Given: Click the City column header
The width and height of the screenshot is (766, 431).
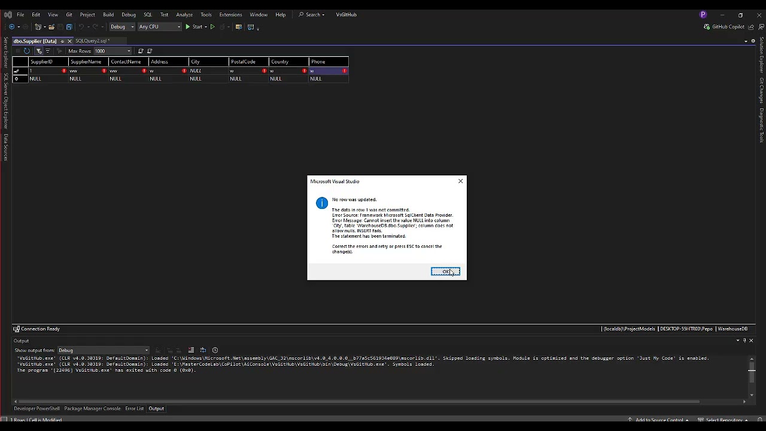Looking at the screenshot, I should pos(209,62).
